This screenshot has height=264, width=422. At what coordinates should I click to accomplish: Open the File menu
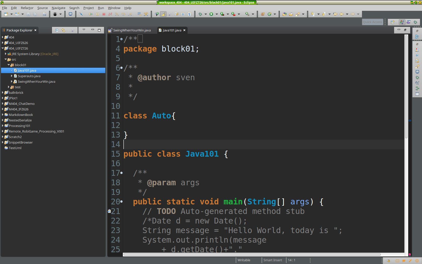[x=5, y=8]
